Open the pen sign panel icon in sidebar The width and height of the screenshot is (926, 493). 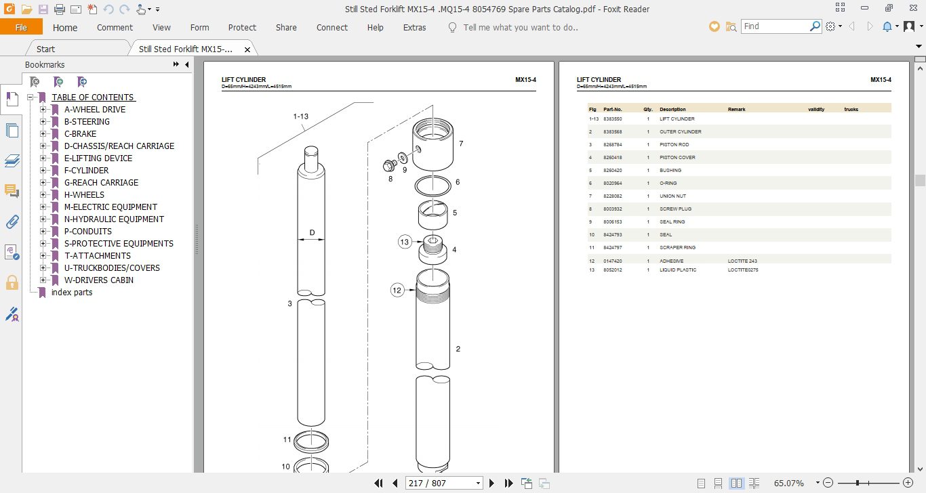(12, 314)
